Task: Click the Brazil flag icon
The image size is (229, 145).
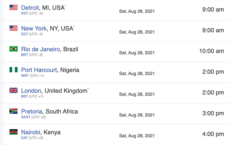Action: 14,49
